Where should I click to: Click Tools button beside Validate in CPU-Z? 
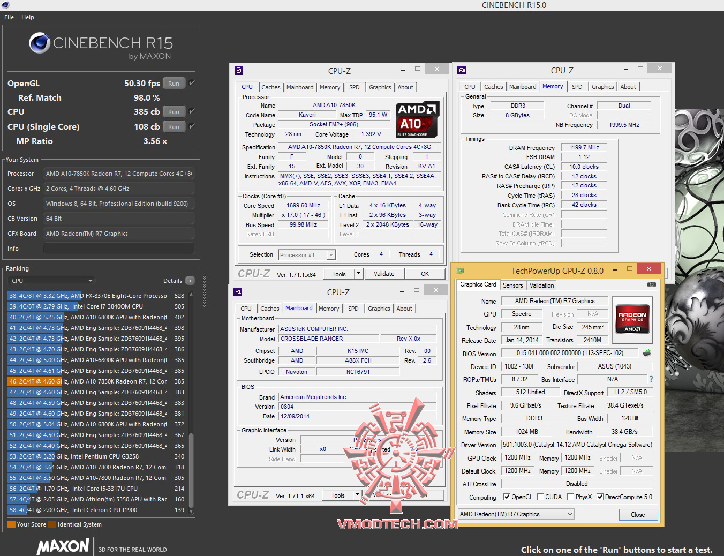click(339, 274)
